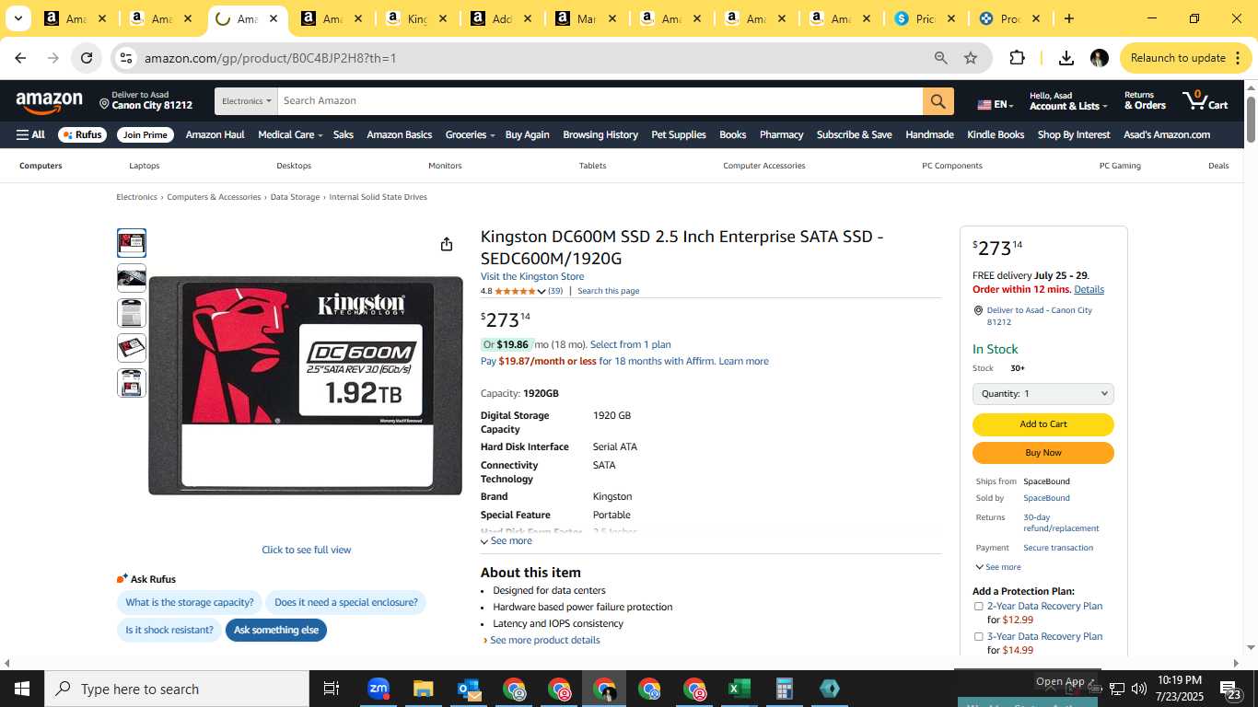Click the Buy Now button
Viewport: 1258px width, 707px height.
1043,453
